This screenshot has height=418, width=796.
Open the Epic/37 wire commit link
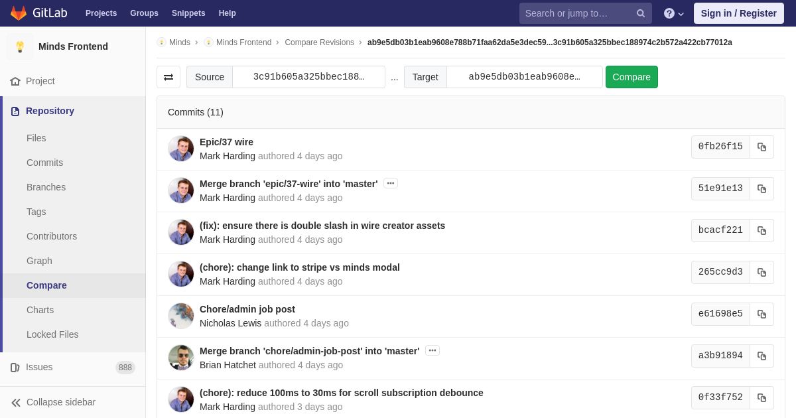pyautogui.click(x=226, y=142)
